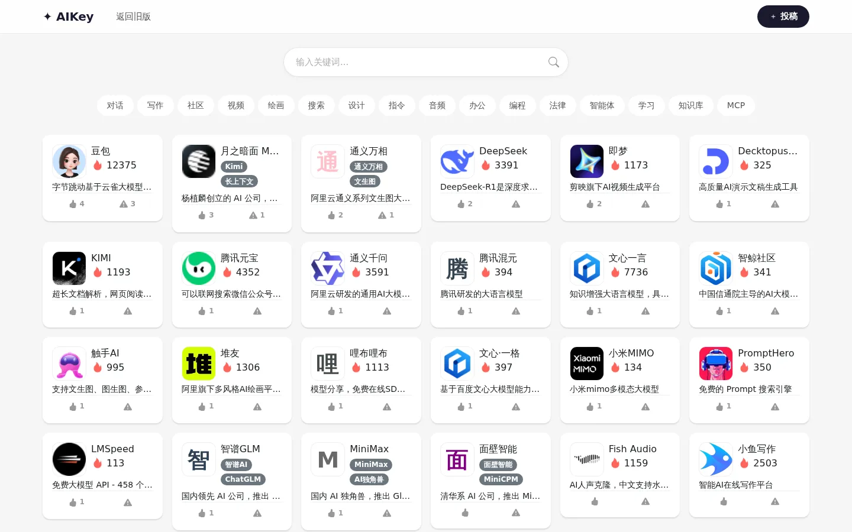Click the 通义万相 character thumbnail
852x532 pixels.
[x=328, y=161]
